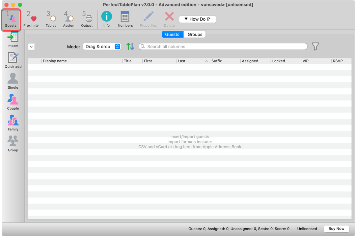Expand the small chevron dropdown left of Mode
The width and height of the screenshot is (355, 236).
(x=31, y=47)
